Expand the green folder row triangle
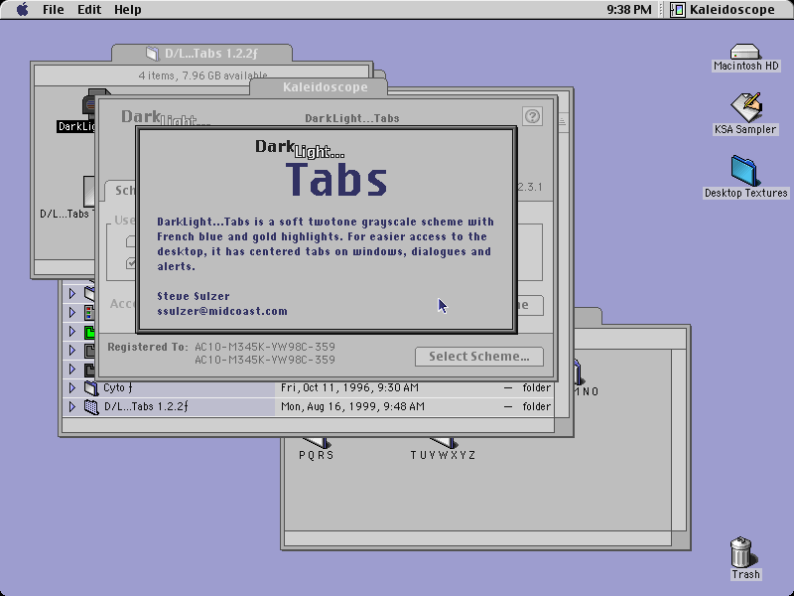This screenshot has width=794, height=596. (71, 332)
